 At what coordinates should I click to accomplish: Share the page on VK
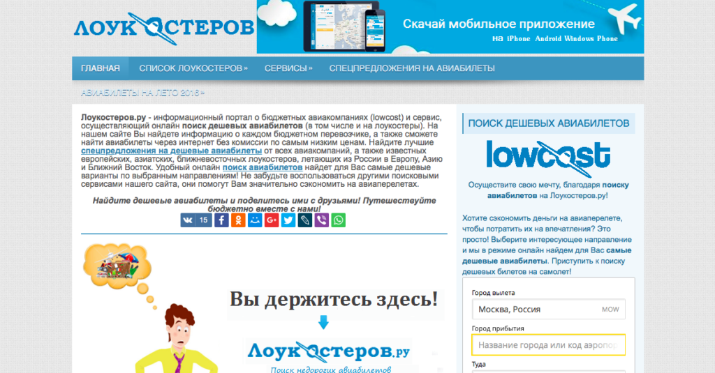point(188,220)
